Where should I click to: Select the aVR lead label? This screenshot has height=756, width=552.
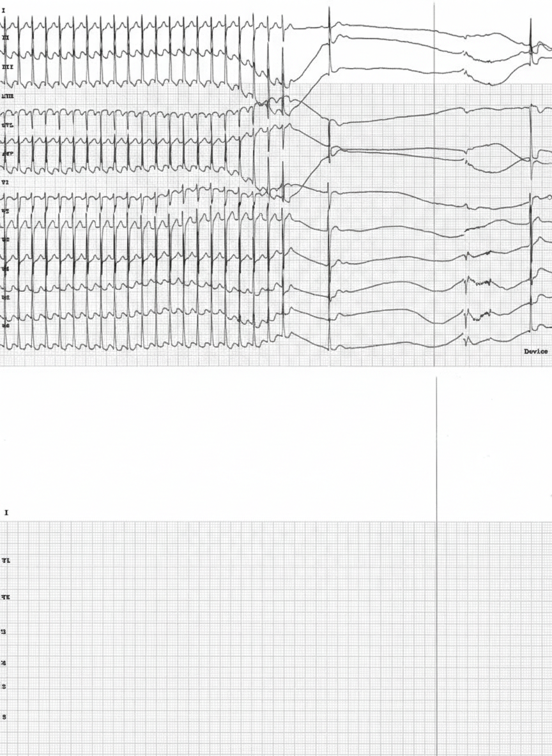tap(8, 96)
